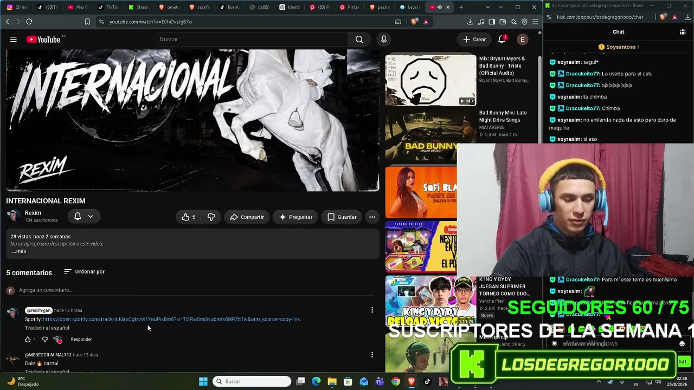The height and width of the screenshot is (390, 694).
Task: Open the Crear menu
Action: coord(474,39)
